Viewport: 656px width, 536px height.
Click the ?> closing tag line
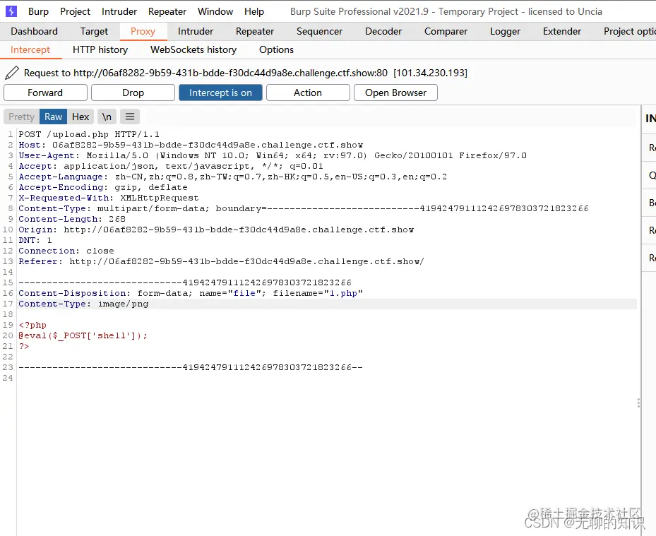point(24,346)
